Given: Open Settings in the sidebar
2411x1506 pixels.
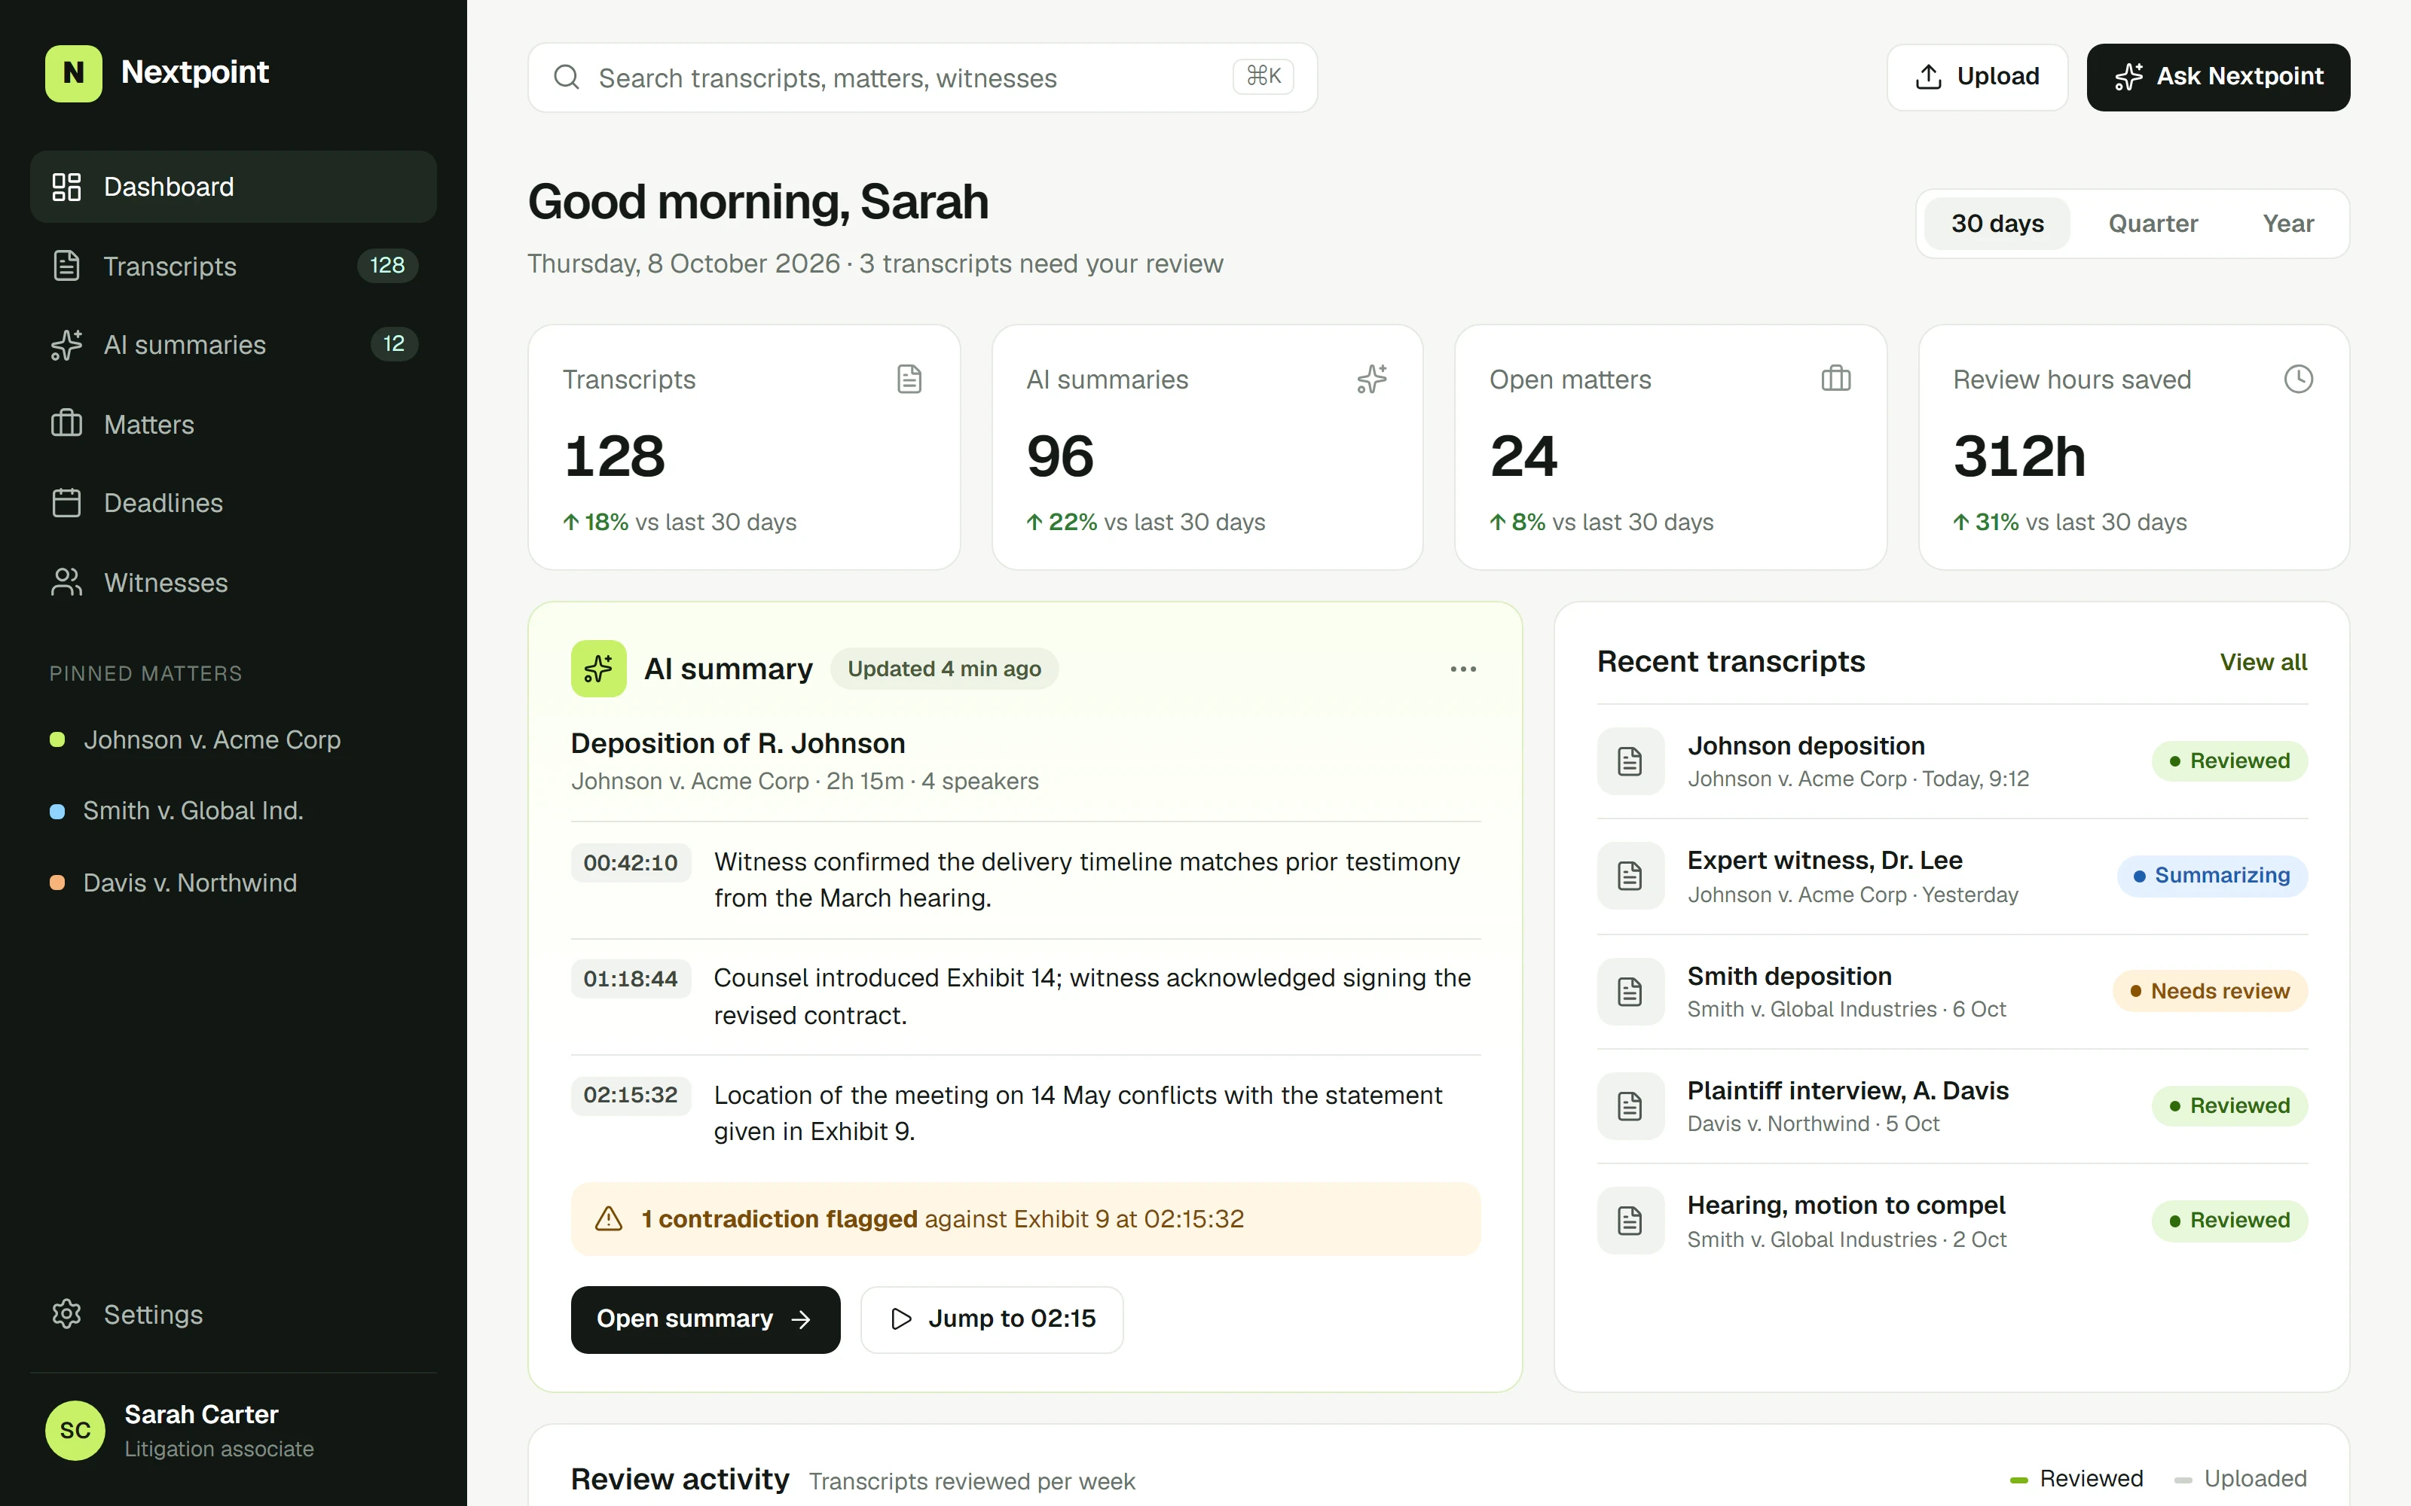Looking at the screenshot, I should click(x=233, y=1315).
